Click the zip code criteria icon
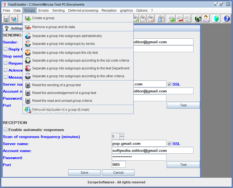Image resolution: width=233 pixels, height=188 pixels. click(28, 61)
